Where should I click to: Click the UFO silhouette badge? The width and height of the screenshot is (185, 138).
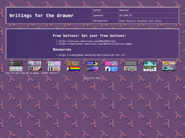(169, 69)
